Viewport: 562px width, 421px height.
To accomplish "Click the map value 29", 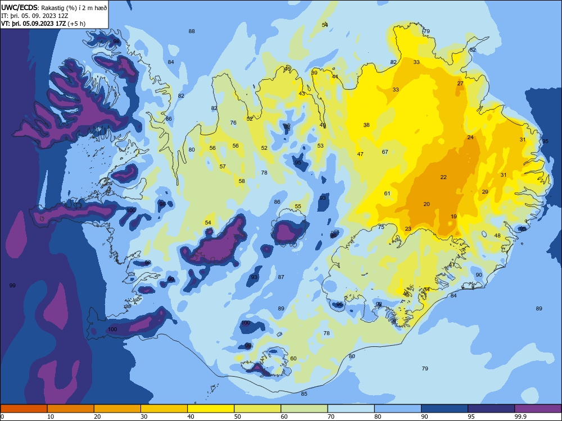I will click(x=485, y=192).
